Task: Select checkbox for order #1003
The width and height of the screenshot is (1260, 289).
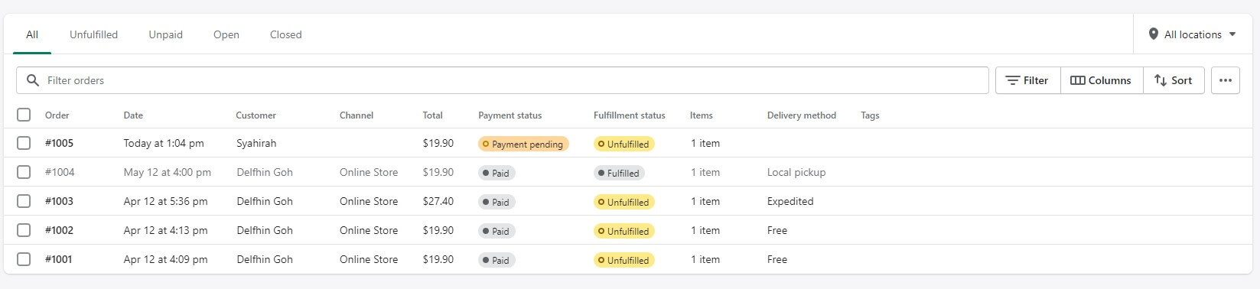Action: click(x=24, y=201)
